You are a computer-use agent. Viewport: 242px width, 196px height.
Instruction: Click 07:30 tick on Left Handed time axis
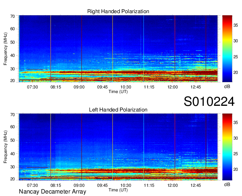click(32, 185)
